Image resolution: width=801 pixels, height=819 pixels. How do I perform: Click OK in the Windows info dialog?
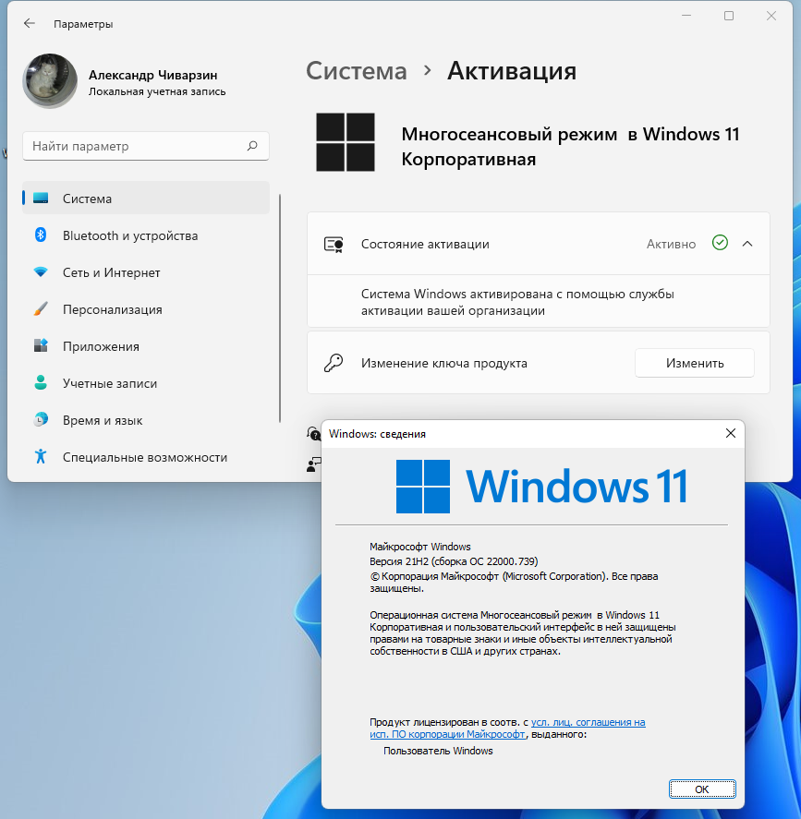tap(702, 789)
